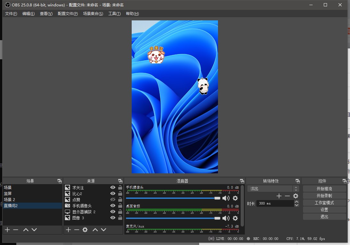350x245 pixels.
Task: Open the 查看(V) menu
Action: [x=46, y=14]
